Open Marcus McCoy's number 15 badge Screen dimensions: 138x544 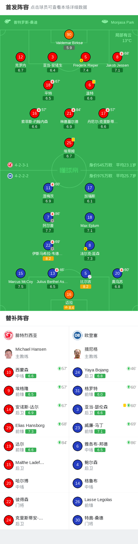click(21, 273)
